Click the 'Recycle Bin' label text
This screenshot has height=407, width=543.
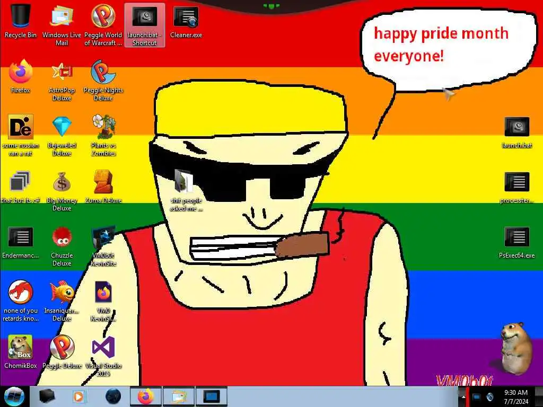pyautogui.click(x=21, y=35)
